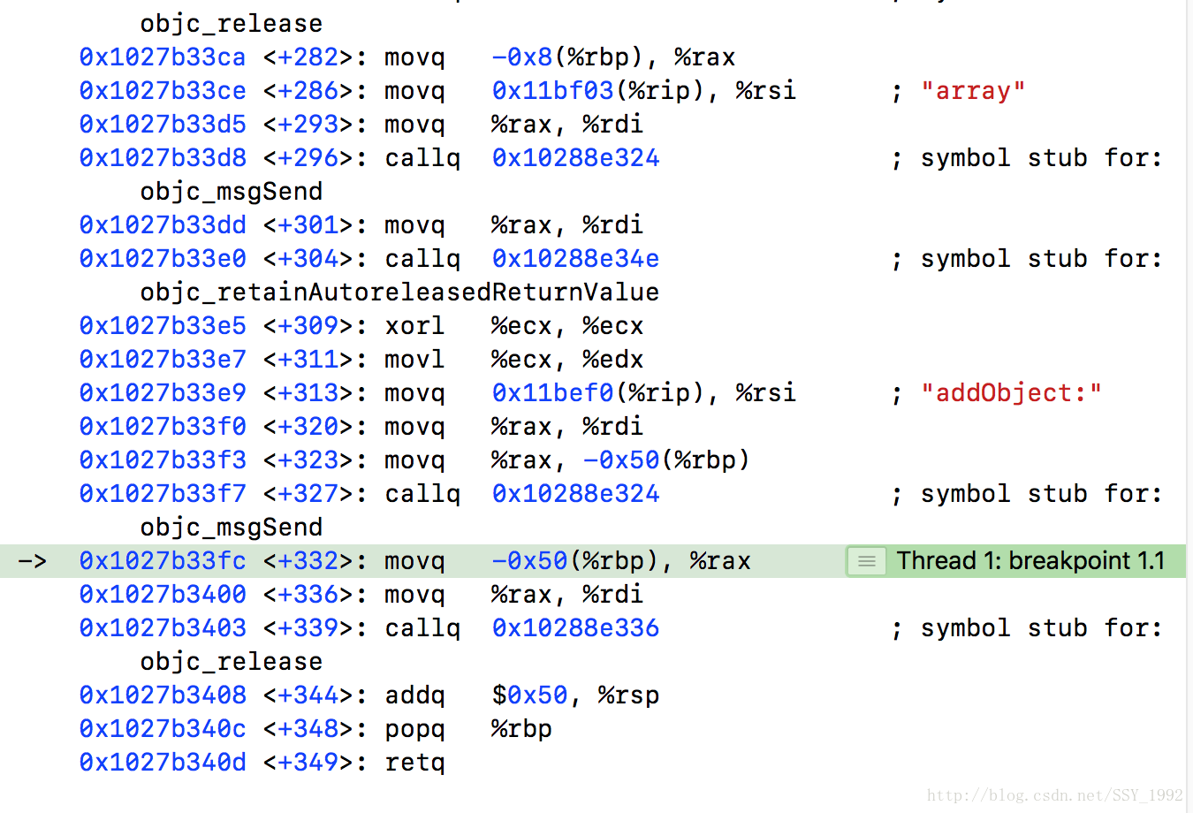Image resolution: width=1193 pixels, height=813 pixels.
Task: Select address 0x1027b33e0
Action: [x=163, y=259]
